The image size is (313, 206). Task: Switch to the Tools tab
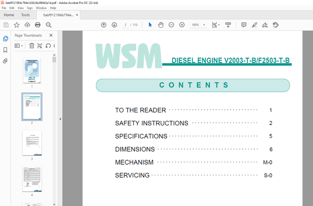25,15
